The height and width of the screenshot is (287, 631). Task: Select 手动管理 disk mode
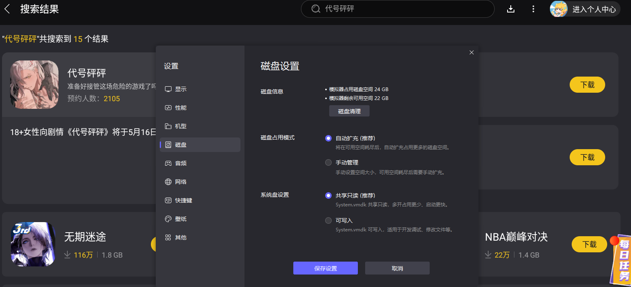[x=328, y=162]
